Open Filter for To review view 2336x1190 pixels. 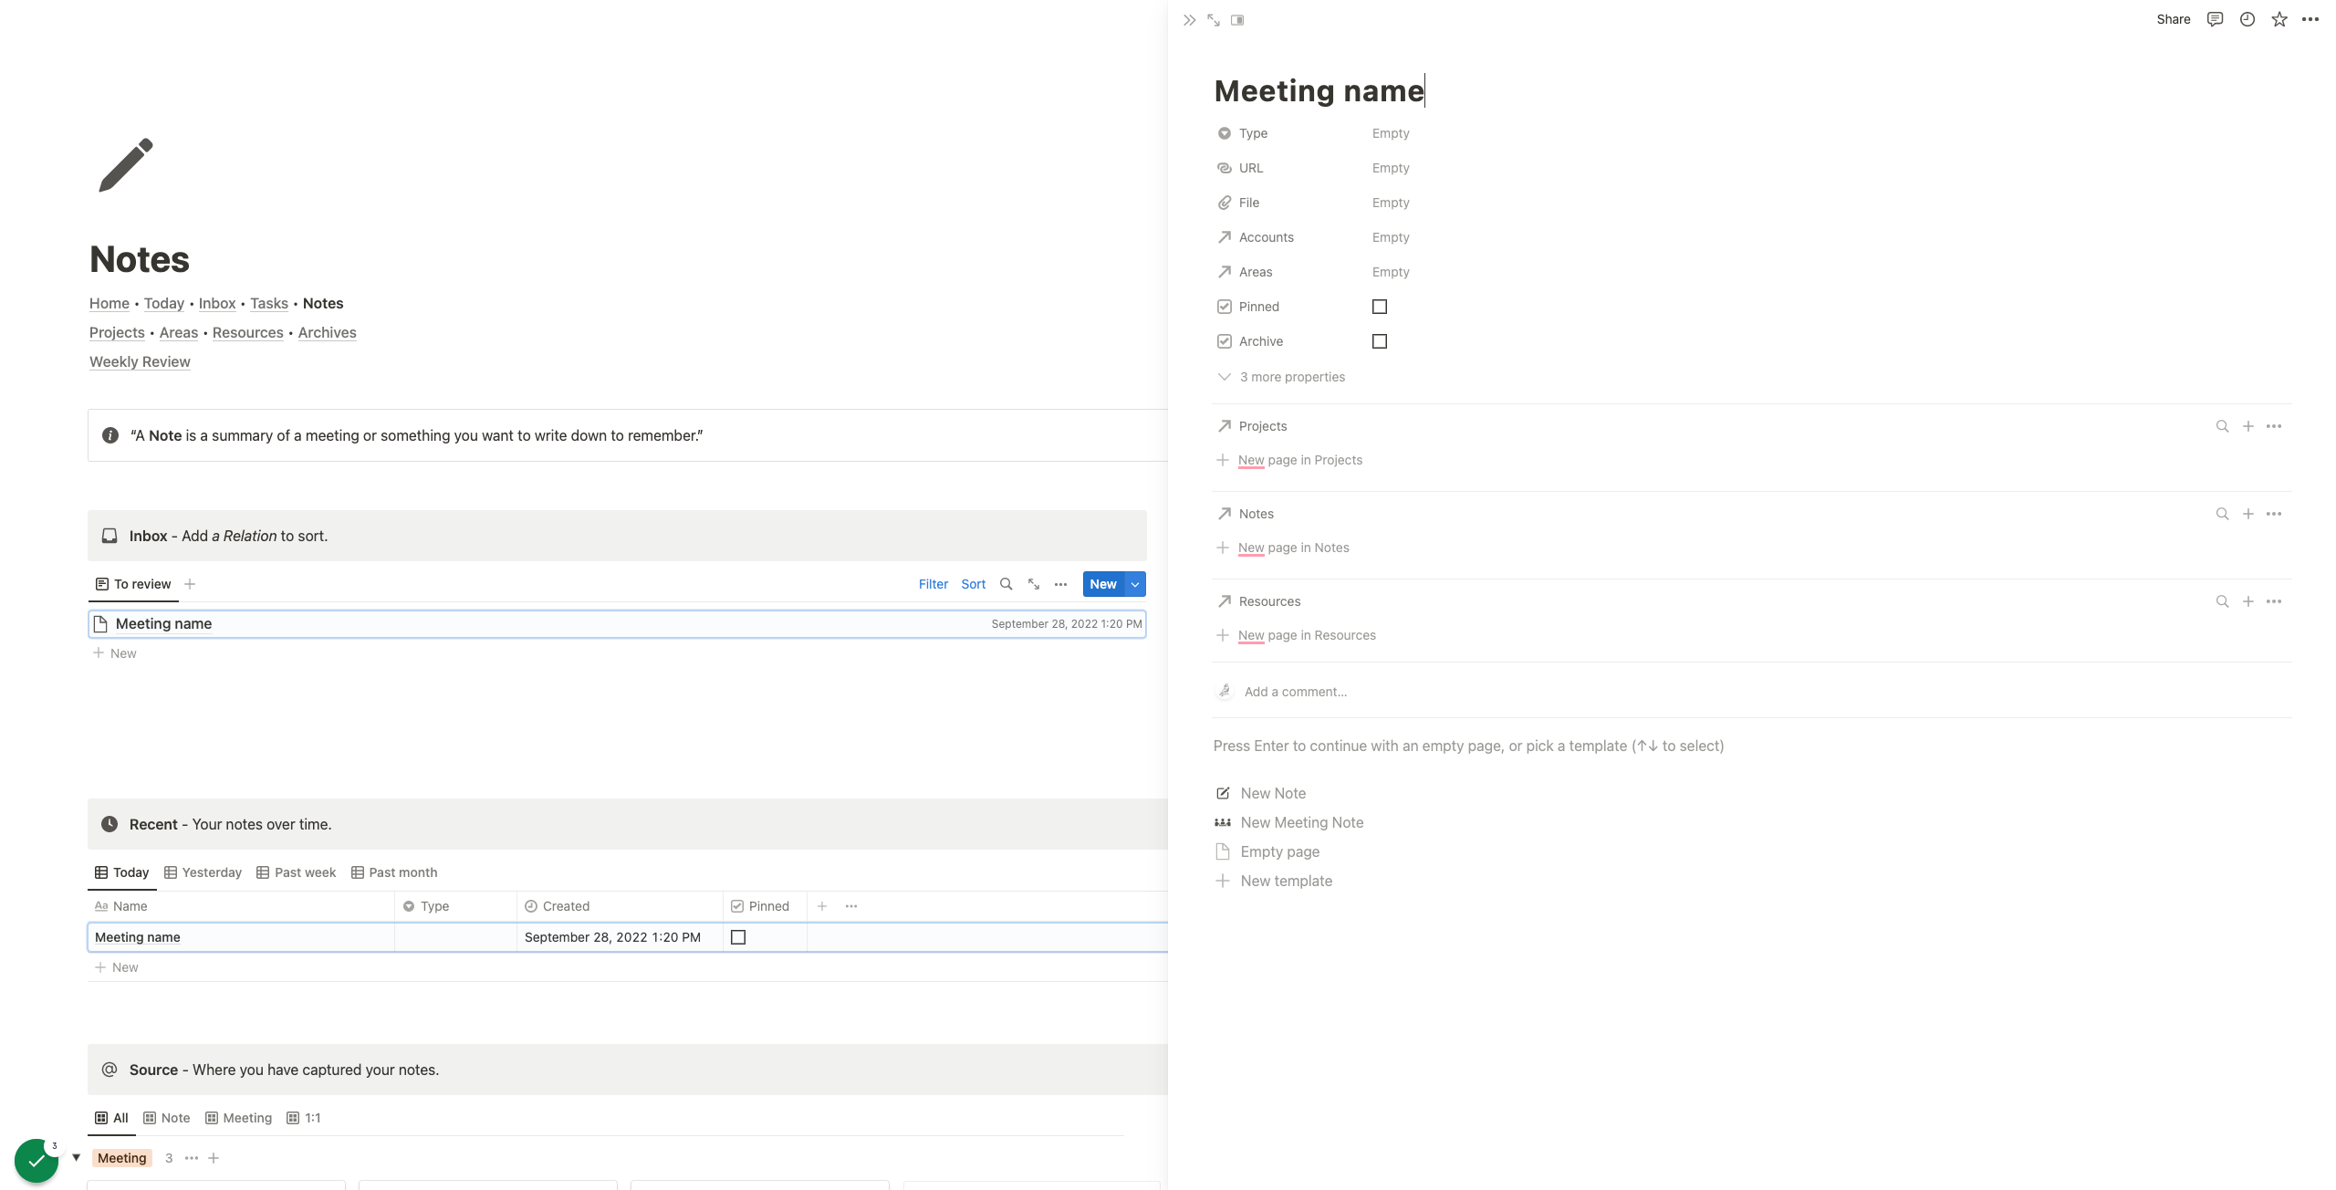(933, 584)
